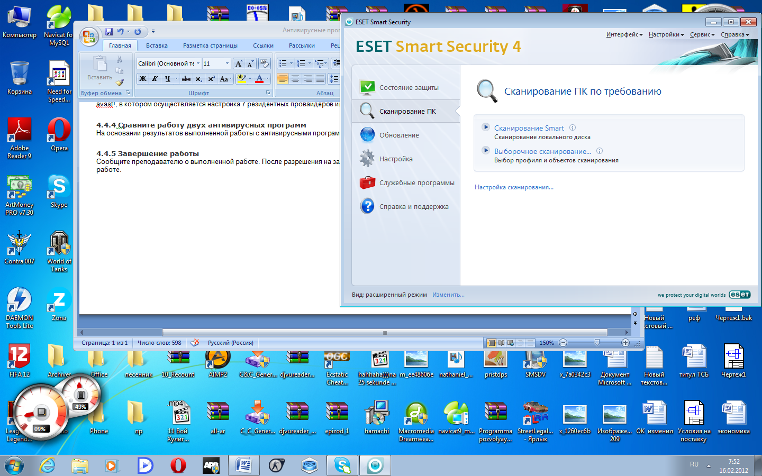Click the text highlight color marker icon in Word
This screenshot has height=476, width=762.
click(x=241, y=79)
